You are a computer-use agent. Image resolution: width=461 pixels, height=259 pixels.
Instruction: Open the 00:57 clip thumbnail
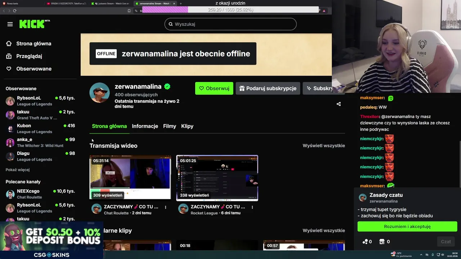[x=304, y=245]
